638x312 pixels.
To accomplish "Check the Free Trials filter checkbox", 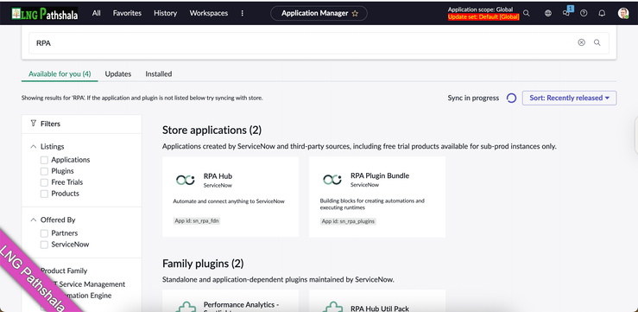I will (x=44, y=182).
